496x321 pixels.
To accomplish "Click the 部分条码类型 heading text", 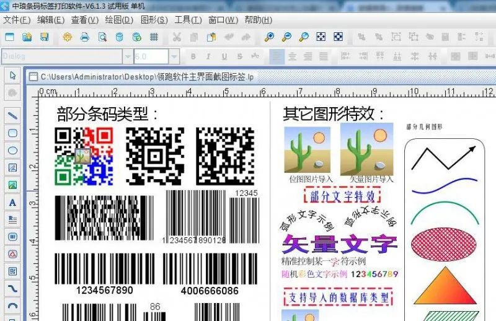I will 107,114.
